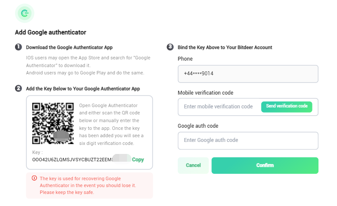Click the Confirm button

(x=265, y=166)
